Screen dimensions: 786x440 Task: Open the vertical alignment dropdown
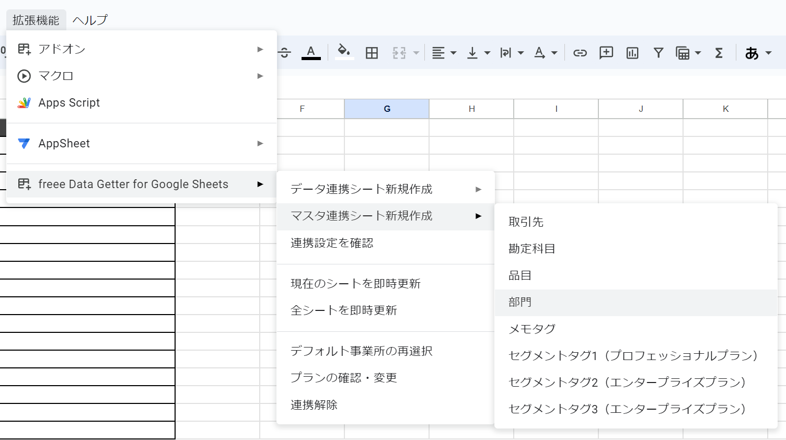(487, 52)
